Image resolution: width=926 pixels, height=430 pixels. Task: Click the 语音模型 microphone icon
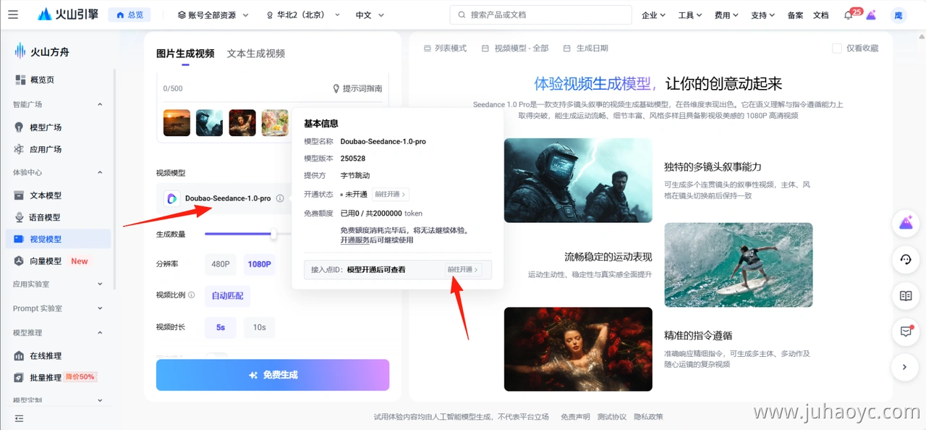tap(20, 217)
